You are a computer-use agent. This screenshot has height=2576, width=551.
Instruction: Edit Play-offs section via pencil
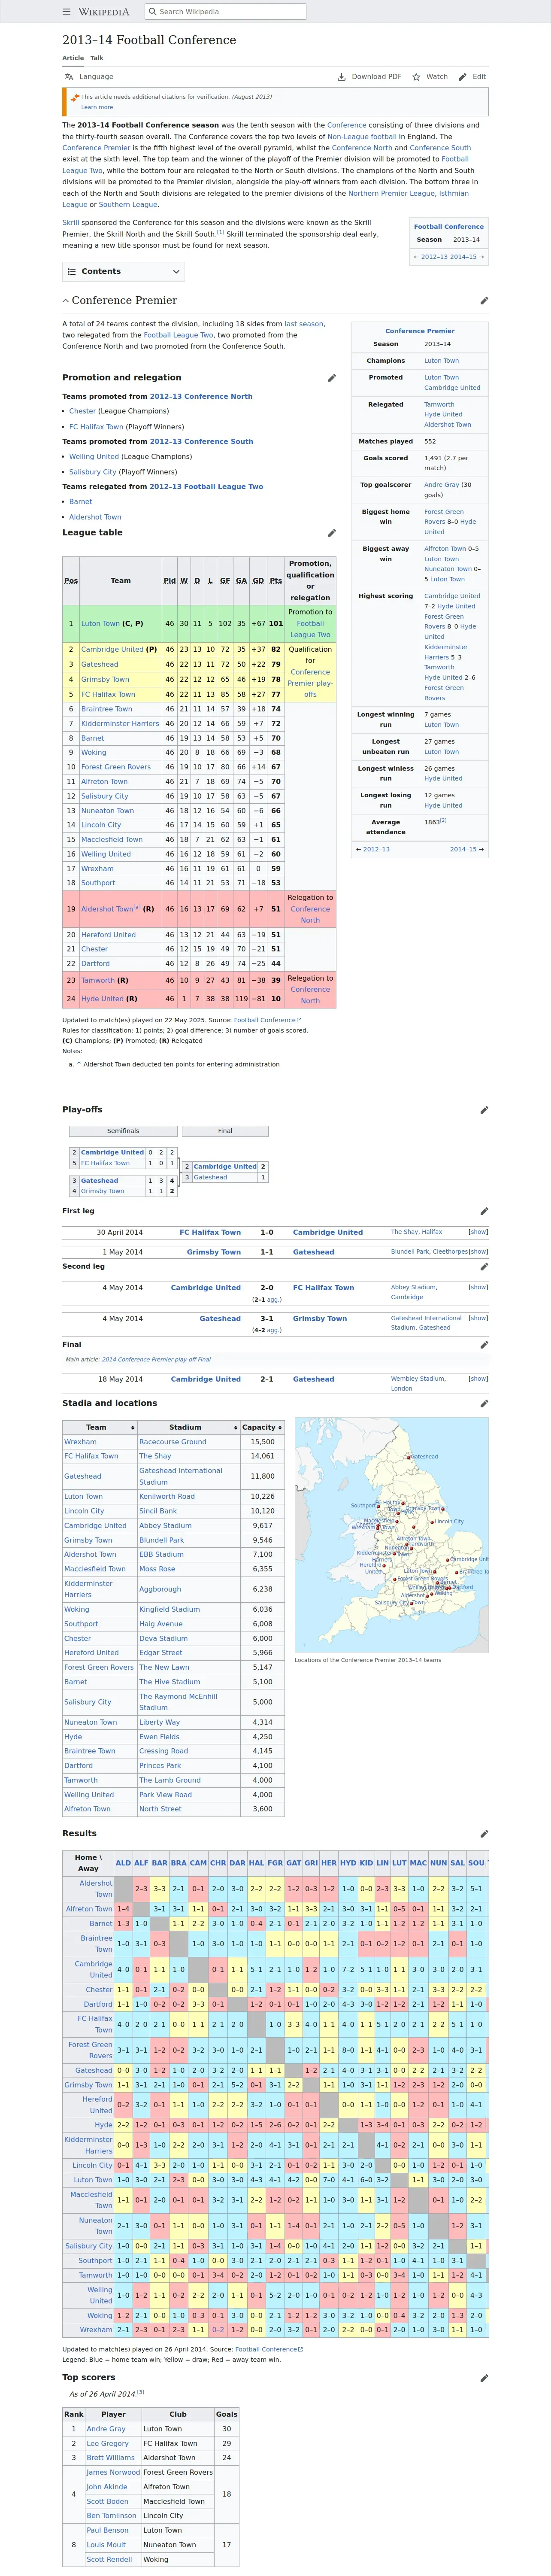click(484, 1110)
